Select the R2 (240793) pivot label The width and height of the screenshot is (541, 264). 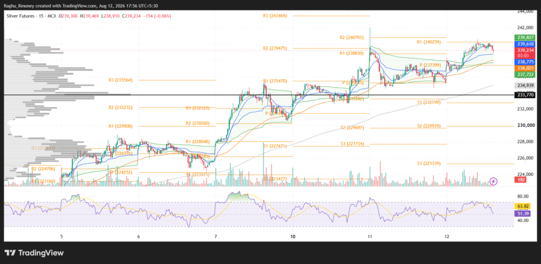pos(352,37)
